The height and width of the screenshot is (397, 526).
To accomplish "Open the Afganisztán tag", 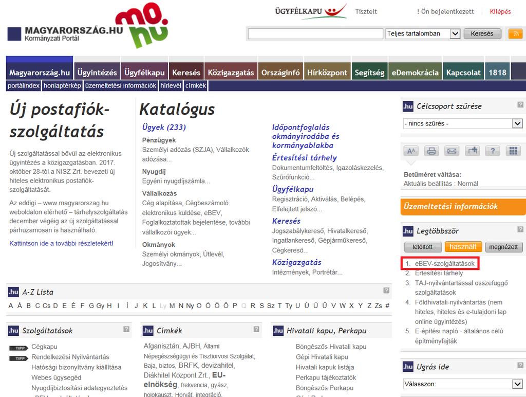I will click(x=161, y=346).
